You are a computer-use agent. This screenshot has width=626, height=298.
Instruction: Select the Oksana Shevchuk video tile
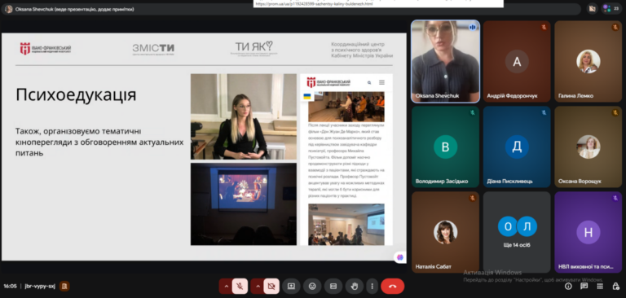coord(446,61)
